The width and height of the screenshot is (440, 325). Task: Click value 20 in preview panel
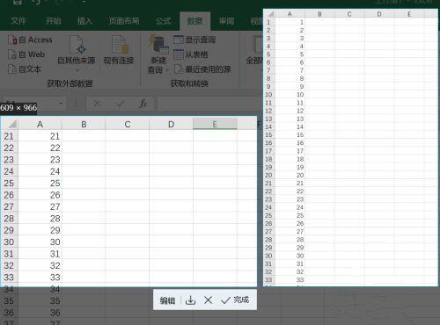coord(300,176)
